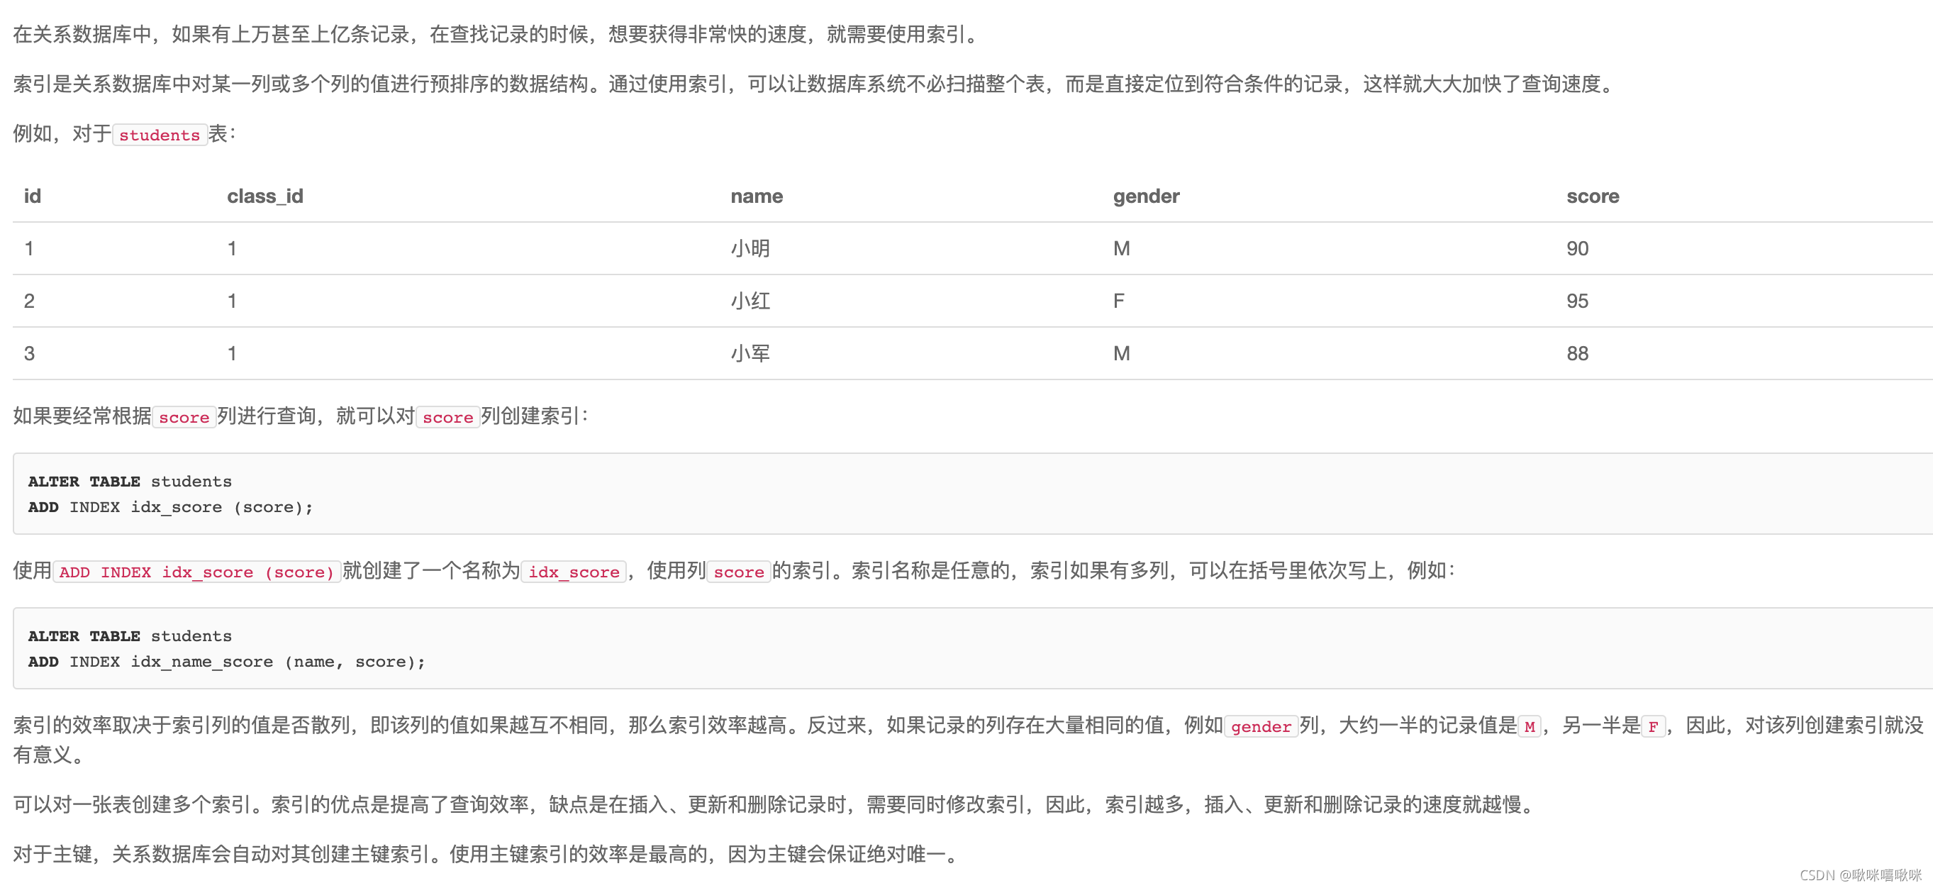Click the name cell '小明'
Screen dimensions: 1933x888
(750, 248)
